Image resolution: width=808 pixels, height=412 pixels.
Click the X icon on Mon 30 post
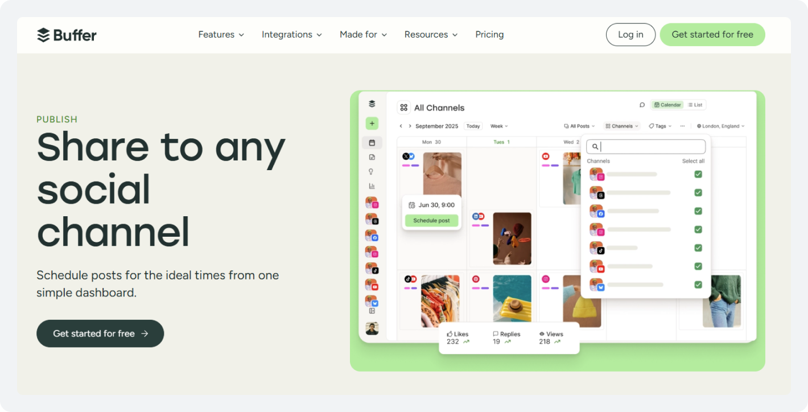coord(406,156)
